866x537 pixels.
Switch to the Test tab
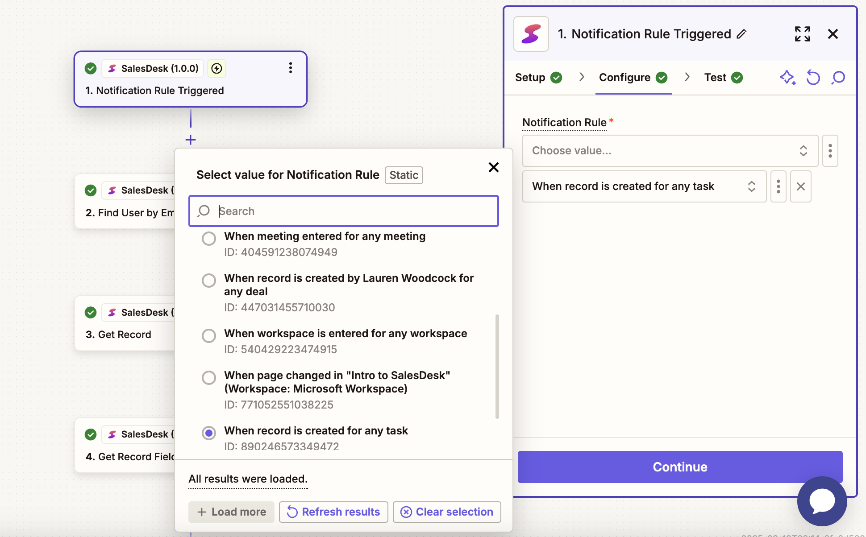[714, 77]
